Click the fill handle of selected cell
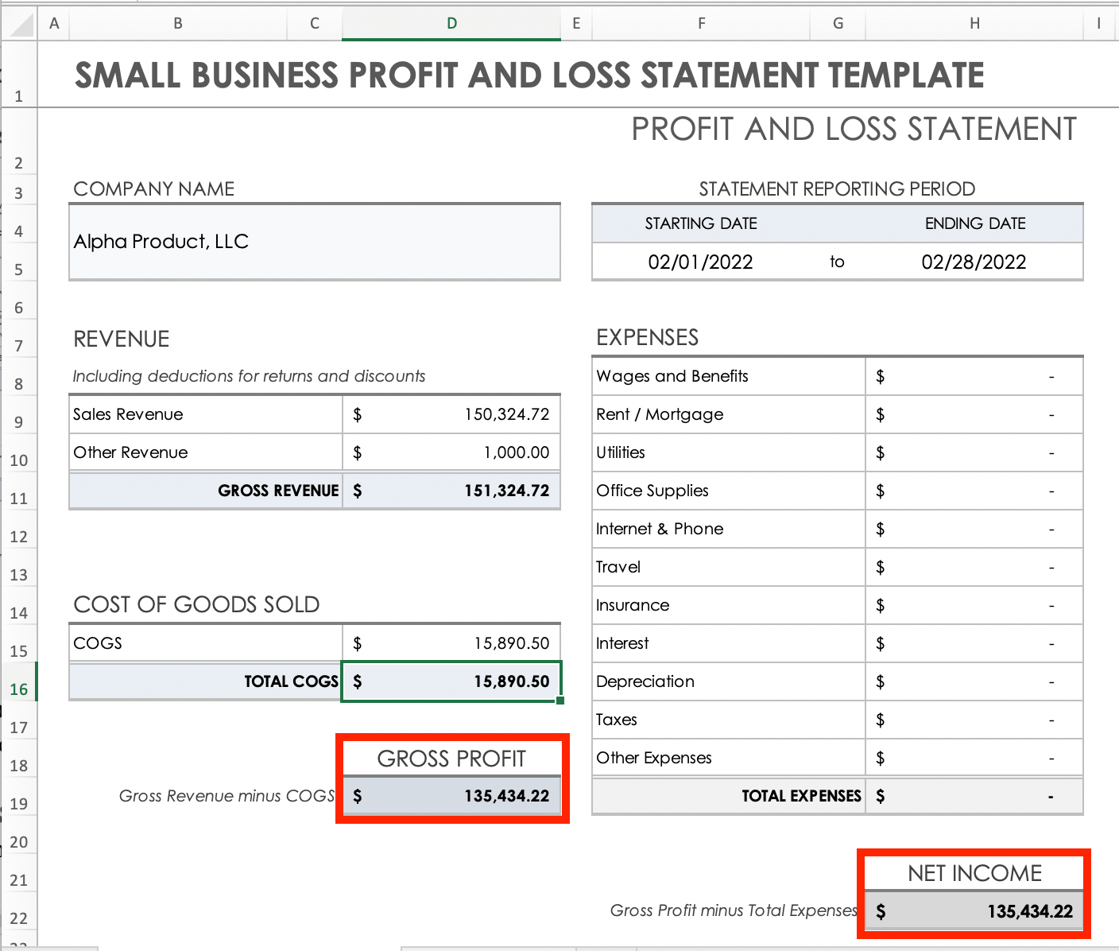The image size is (1119, 951). coord(561,701)
